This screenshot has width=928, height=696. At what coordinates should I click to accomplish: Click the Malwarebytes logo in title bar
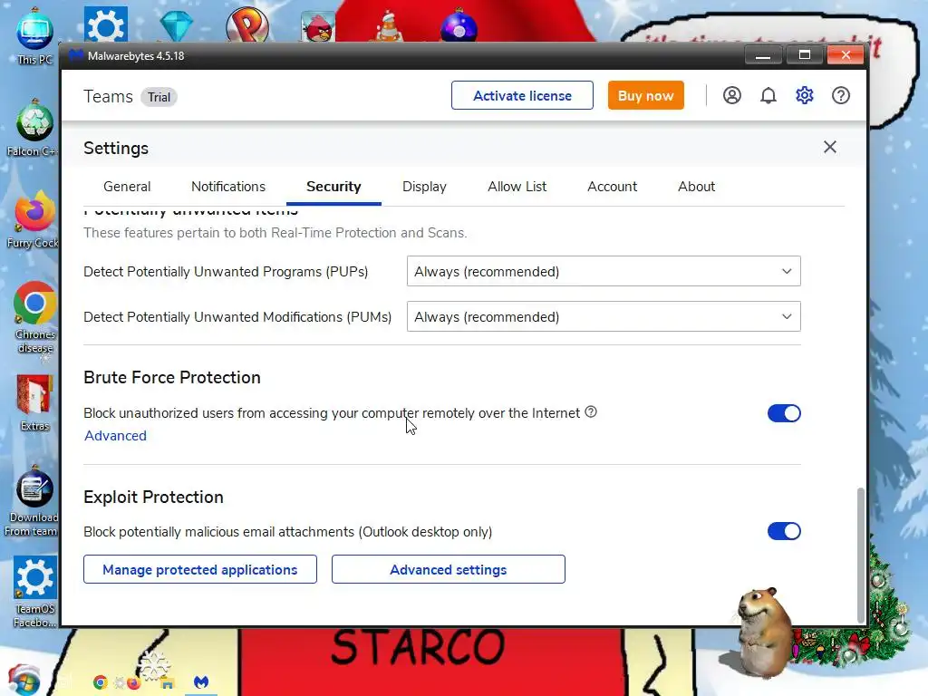pos(75,55)
